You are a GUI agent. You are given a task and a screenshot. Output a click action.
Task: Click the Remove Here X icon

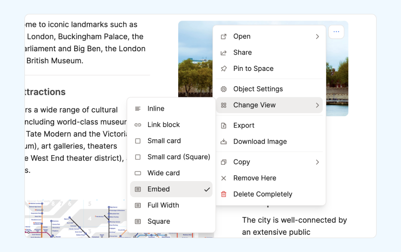[223, 178]
